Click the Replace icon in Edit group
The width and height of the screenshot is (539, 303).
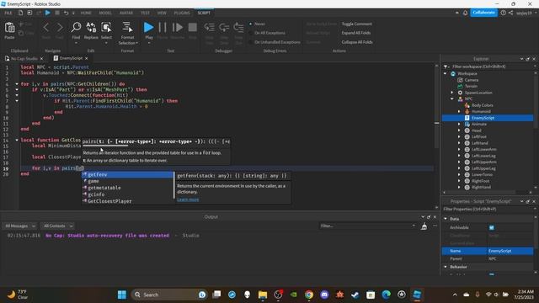click(x=91, y=28)
